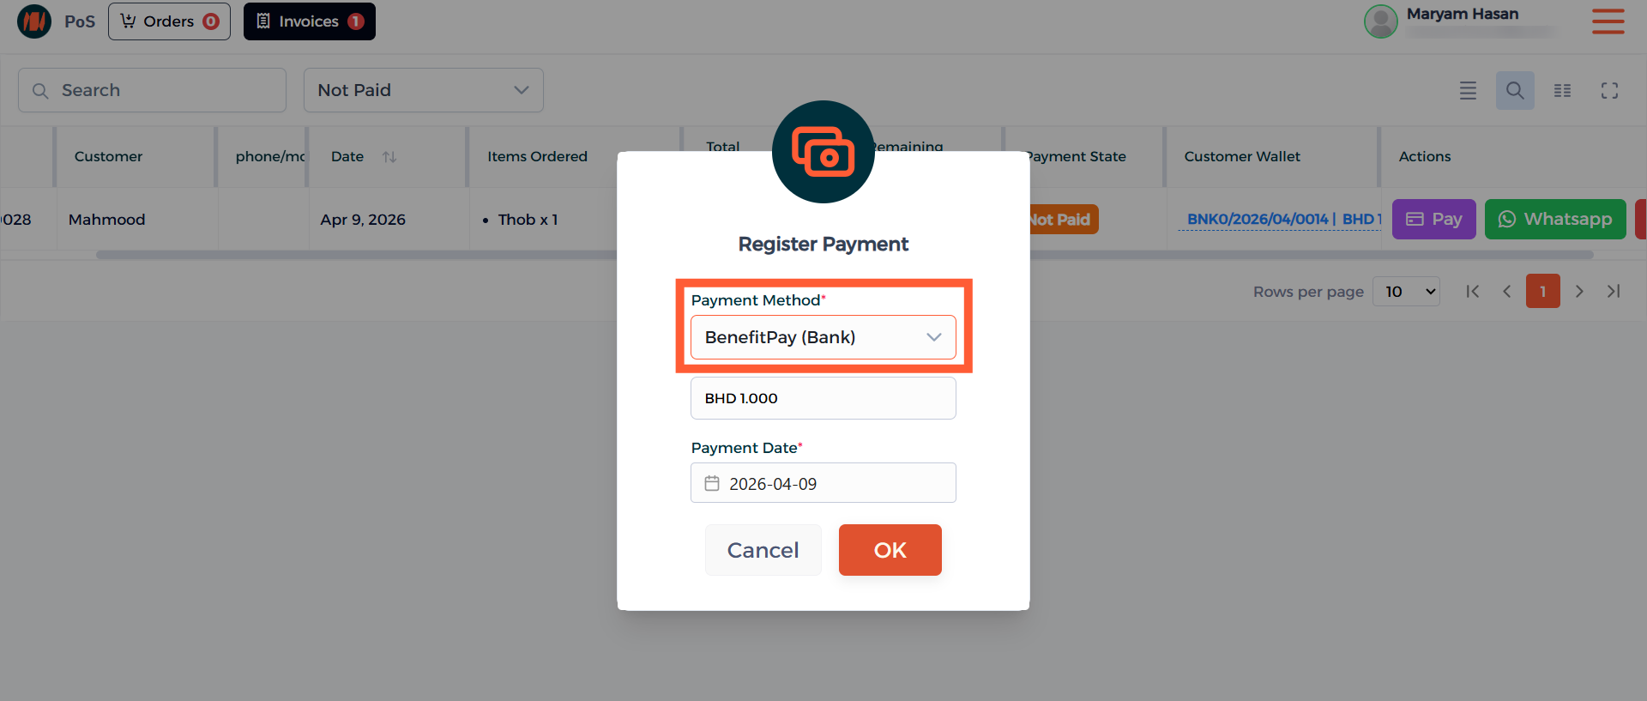Click the Whatsapp button for Mahmood

1555,219
